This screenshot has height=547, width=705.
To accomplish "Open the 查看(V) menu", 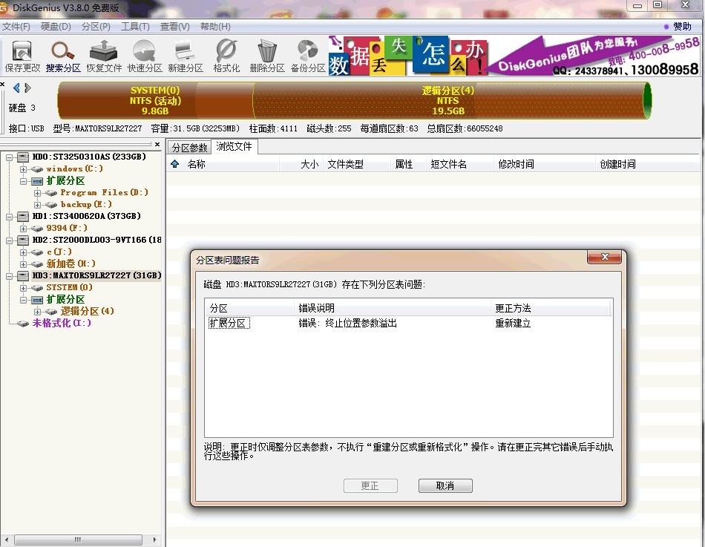I will click(x=175, y=27).
